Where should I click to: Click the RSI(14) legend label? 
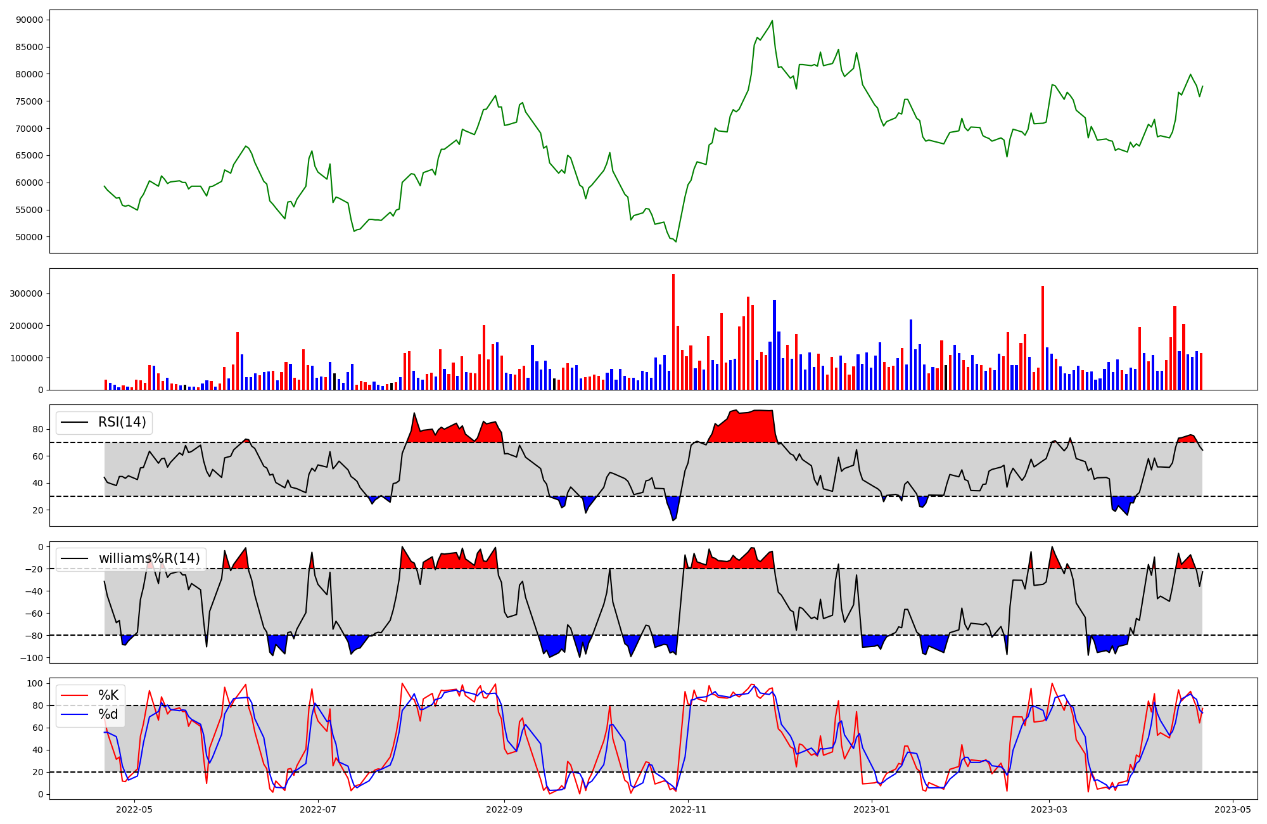(122, 422)
